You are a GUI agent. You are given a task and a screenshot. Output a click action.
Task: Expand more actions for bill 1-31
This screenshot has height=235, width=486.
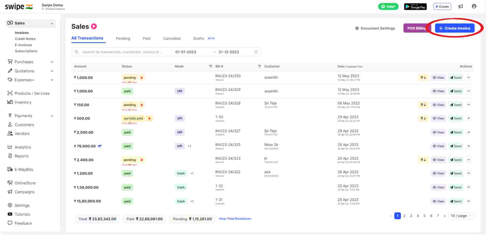tap(469, 201)
